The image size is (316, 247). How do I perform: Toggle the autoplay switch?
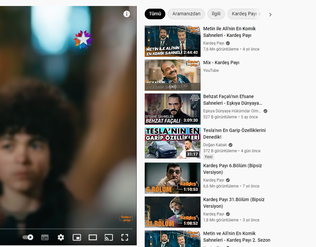(28, 237)
